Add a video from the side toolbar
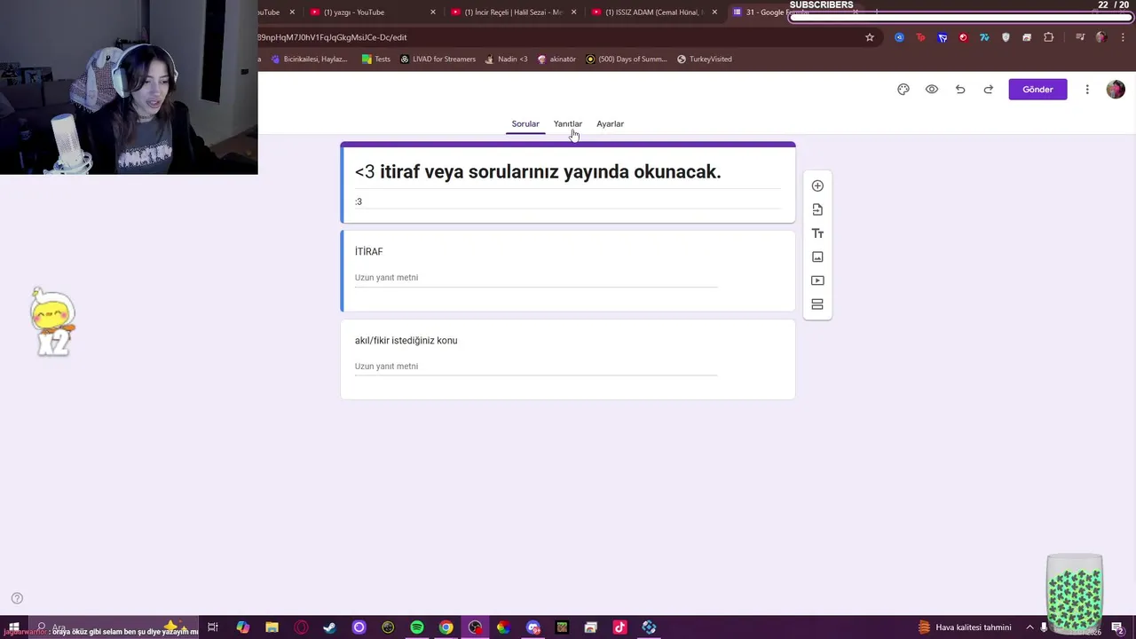1136x639 pixels. [817, 280]
